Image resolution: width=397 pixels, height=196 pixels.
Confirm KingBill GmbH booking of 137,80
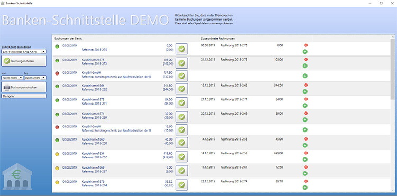182,76
